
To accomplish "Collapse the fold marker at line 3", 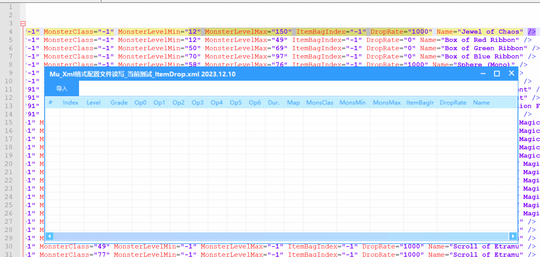I will coord(23,24).
